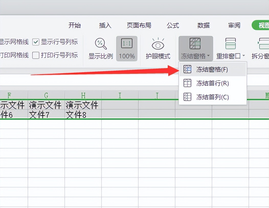
Task: Click the 冻结首列(C) menu item icon
Action: (x=187, y=97)
